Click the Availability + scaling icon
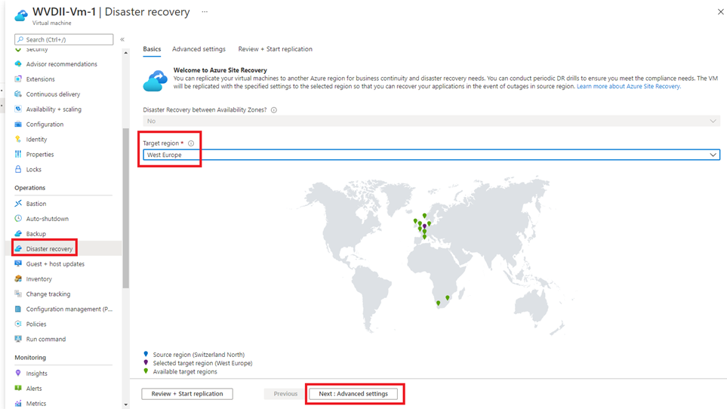This screenshot has width=727, height=409. click(18, 109)
